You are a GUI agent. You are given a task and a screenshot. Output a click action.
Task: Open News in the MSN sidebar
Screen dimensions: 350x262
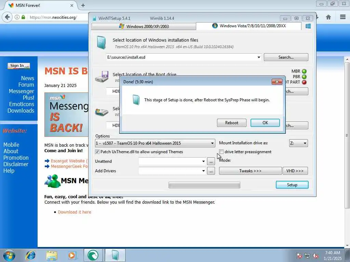(28, 78)
